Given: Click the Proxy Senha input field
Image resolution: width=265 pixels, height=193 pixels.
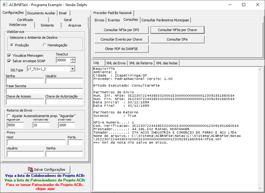Looking at the screenshot, I should (64, 154).
